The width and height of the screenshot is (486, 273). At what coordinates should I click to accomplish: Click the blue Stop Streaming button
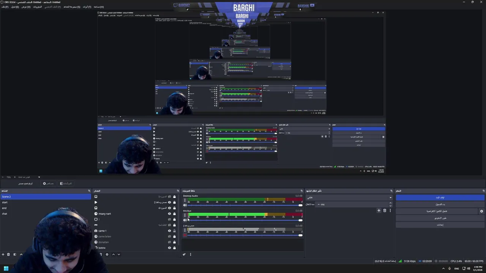440,198
